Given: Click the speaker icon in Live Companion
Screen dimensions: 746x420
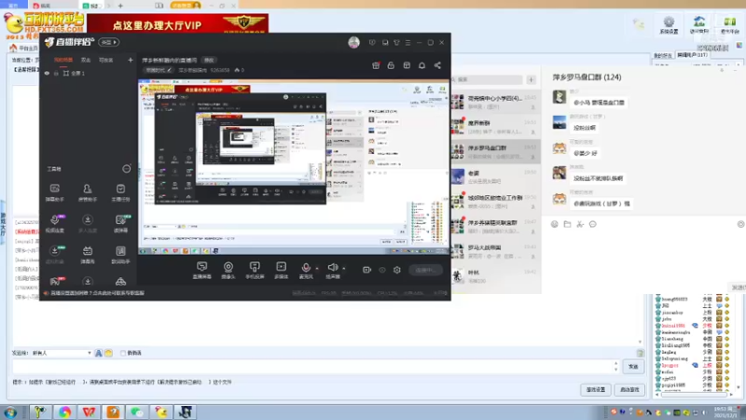Looking at the screenshot, I should [333, 268].
